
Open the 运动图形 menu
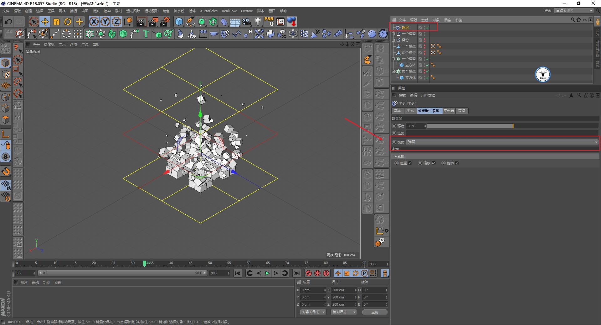click(x=151, y=11)
